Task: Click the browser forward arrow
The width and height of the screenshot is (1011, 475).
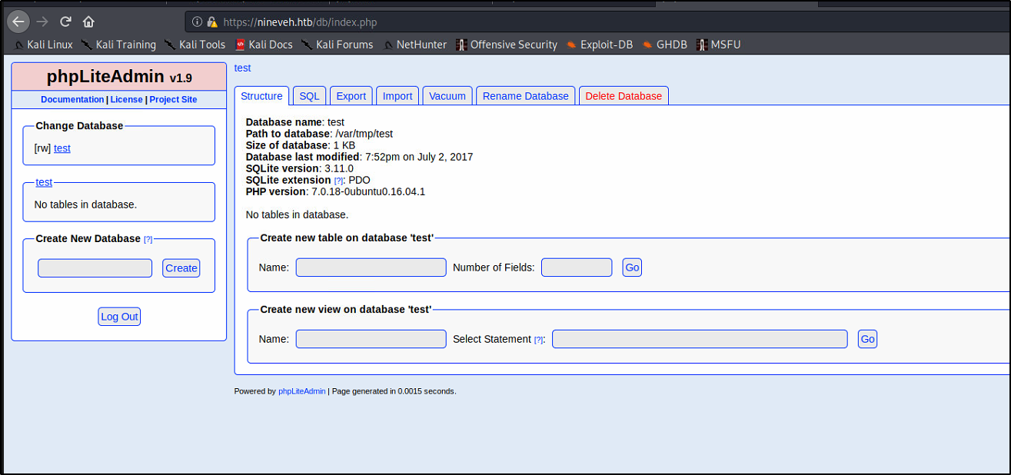Action: 42,22
